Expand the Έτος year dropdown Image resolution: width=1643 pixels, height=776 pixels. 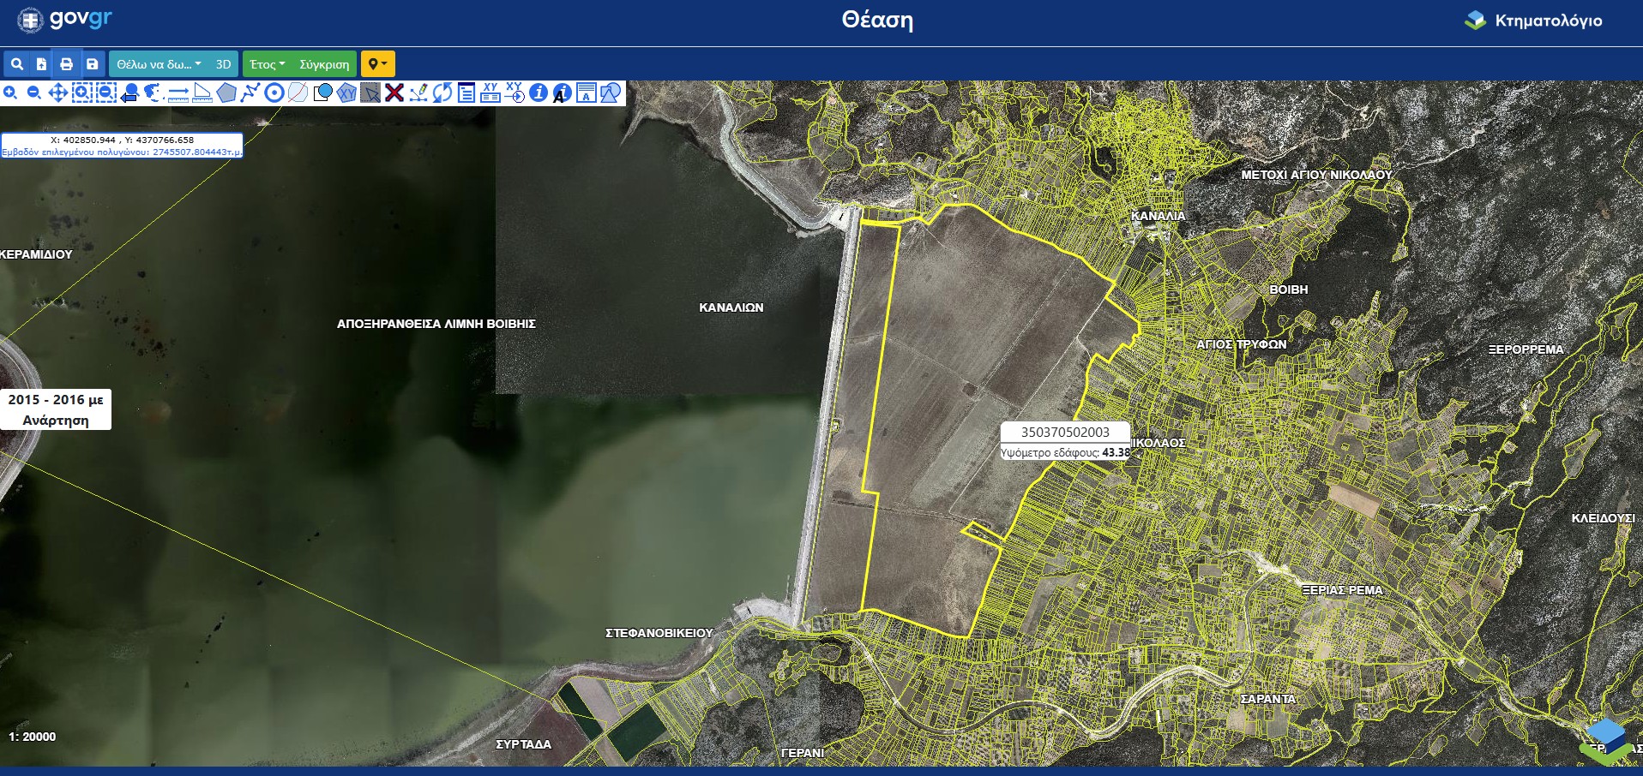[268, 64]
